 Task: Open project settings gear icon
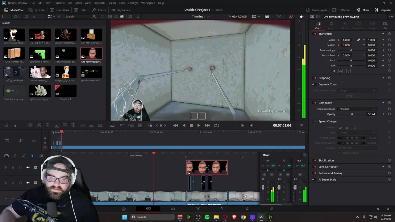(388, 209)
